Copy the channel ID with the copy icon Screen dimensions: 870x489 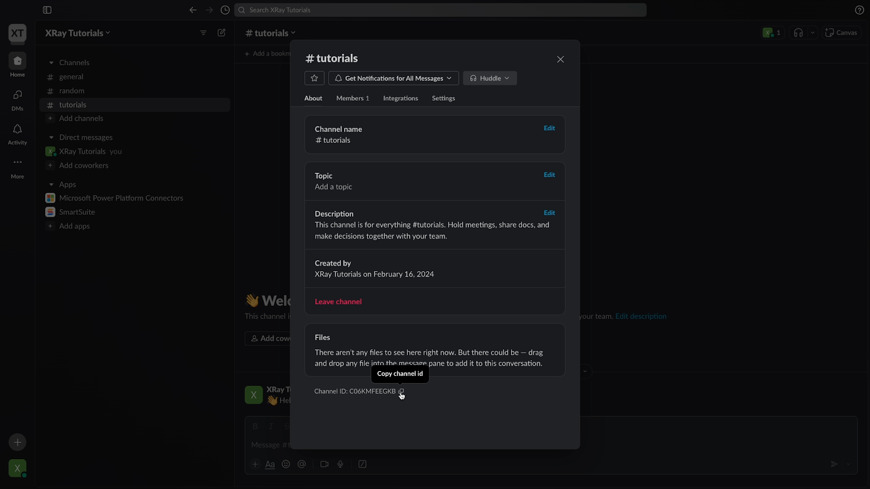click(x=401, y=391)
